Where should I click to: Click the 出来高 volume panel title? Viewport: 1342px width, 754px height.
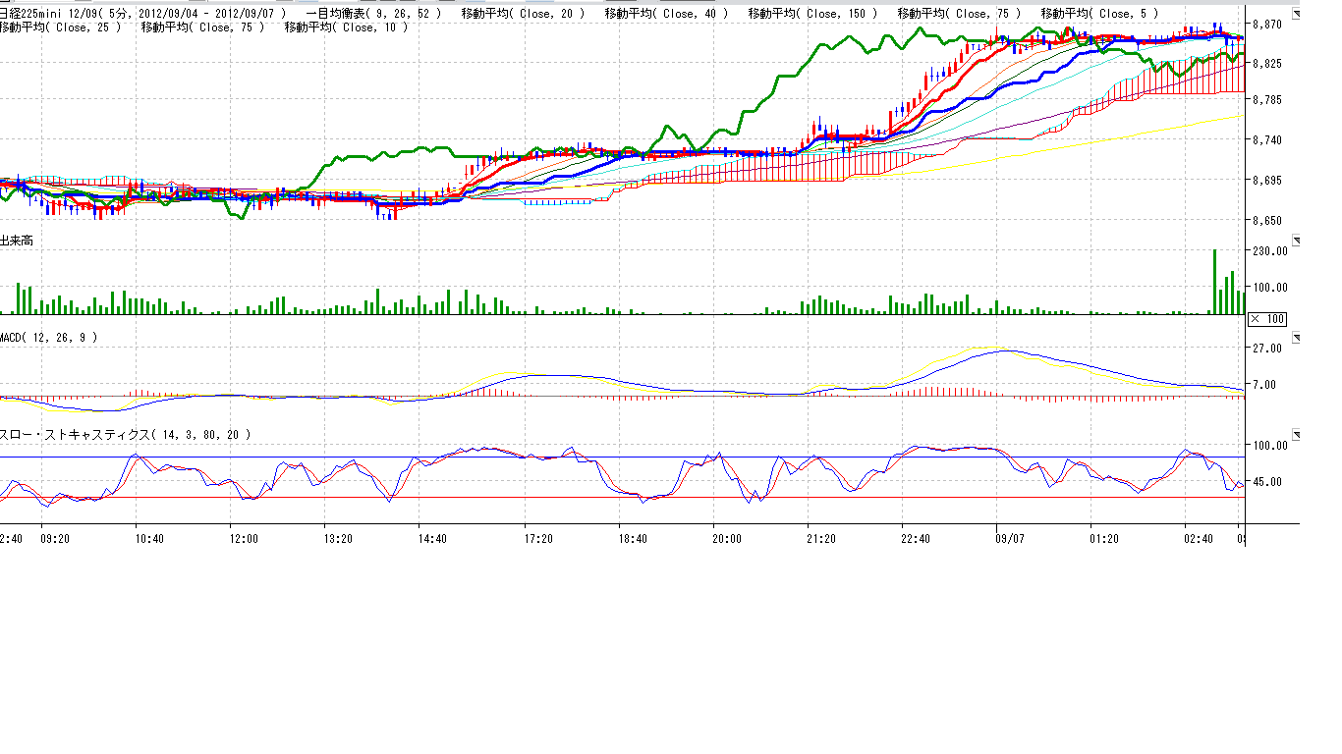pos(17,241)
